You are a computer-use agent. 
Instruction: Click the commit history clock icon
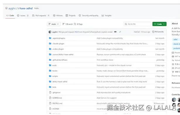point(153,32)
